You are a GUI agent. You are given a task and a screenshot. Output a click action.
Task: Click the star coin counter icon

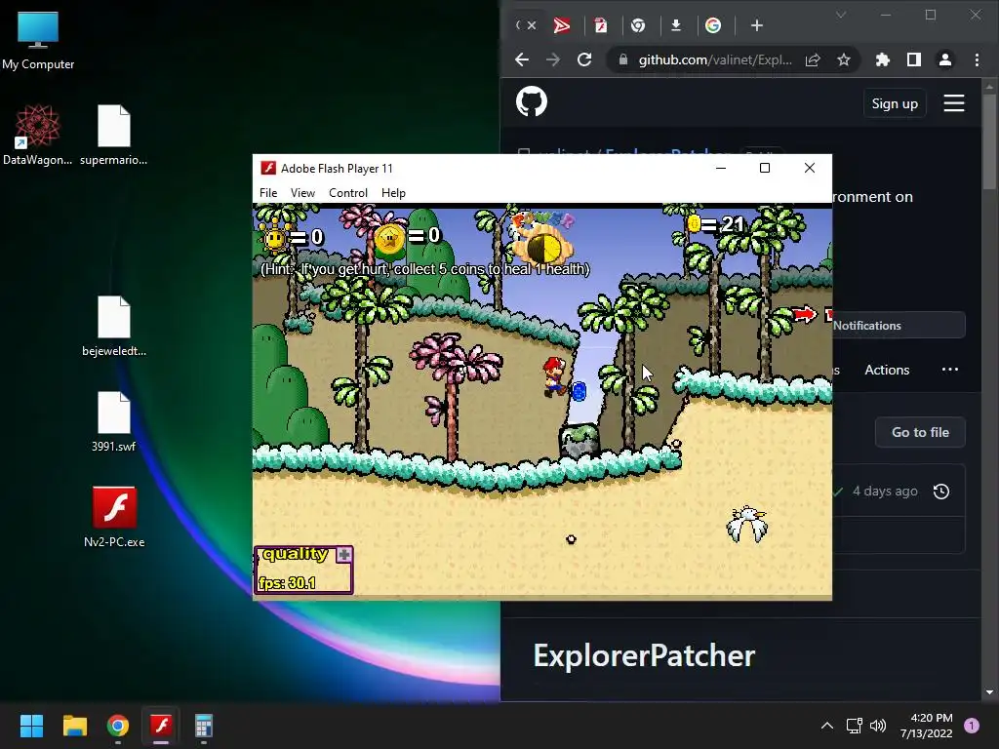pyautogui.click(x=389, y=239)
